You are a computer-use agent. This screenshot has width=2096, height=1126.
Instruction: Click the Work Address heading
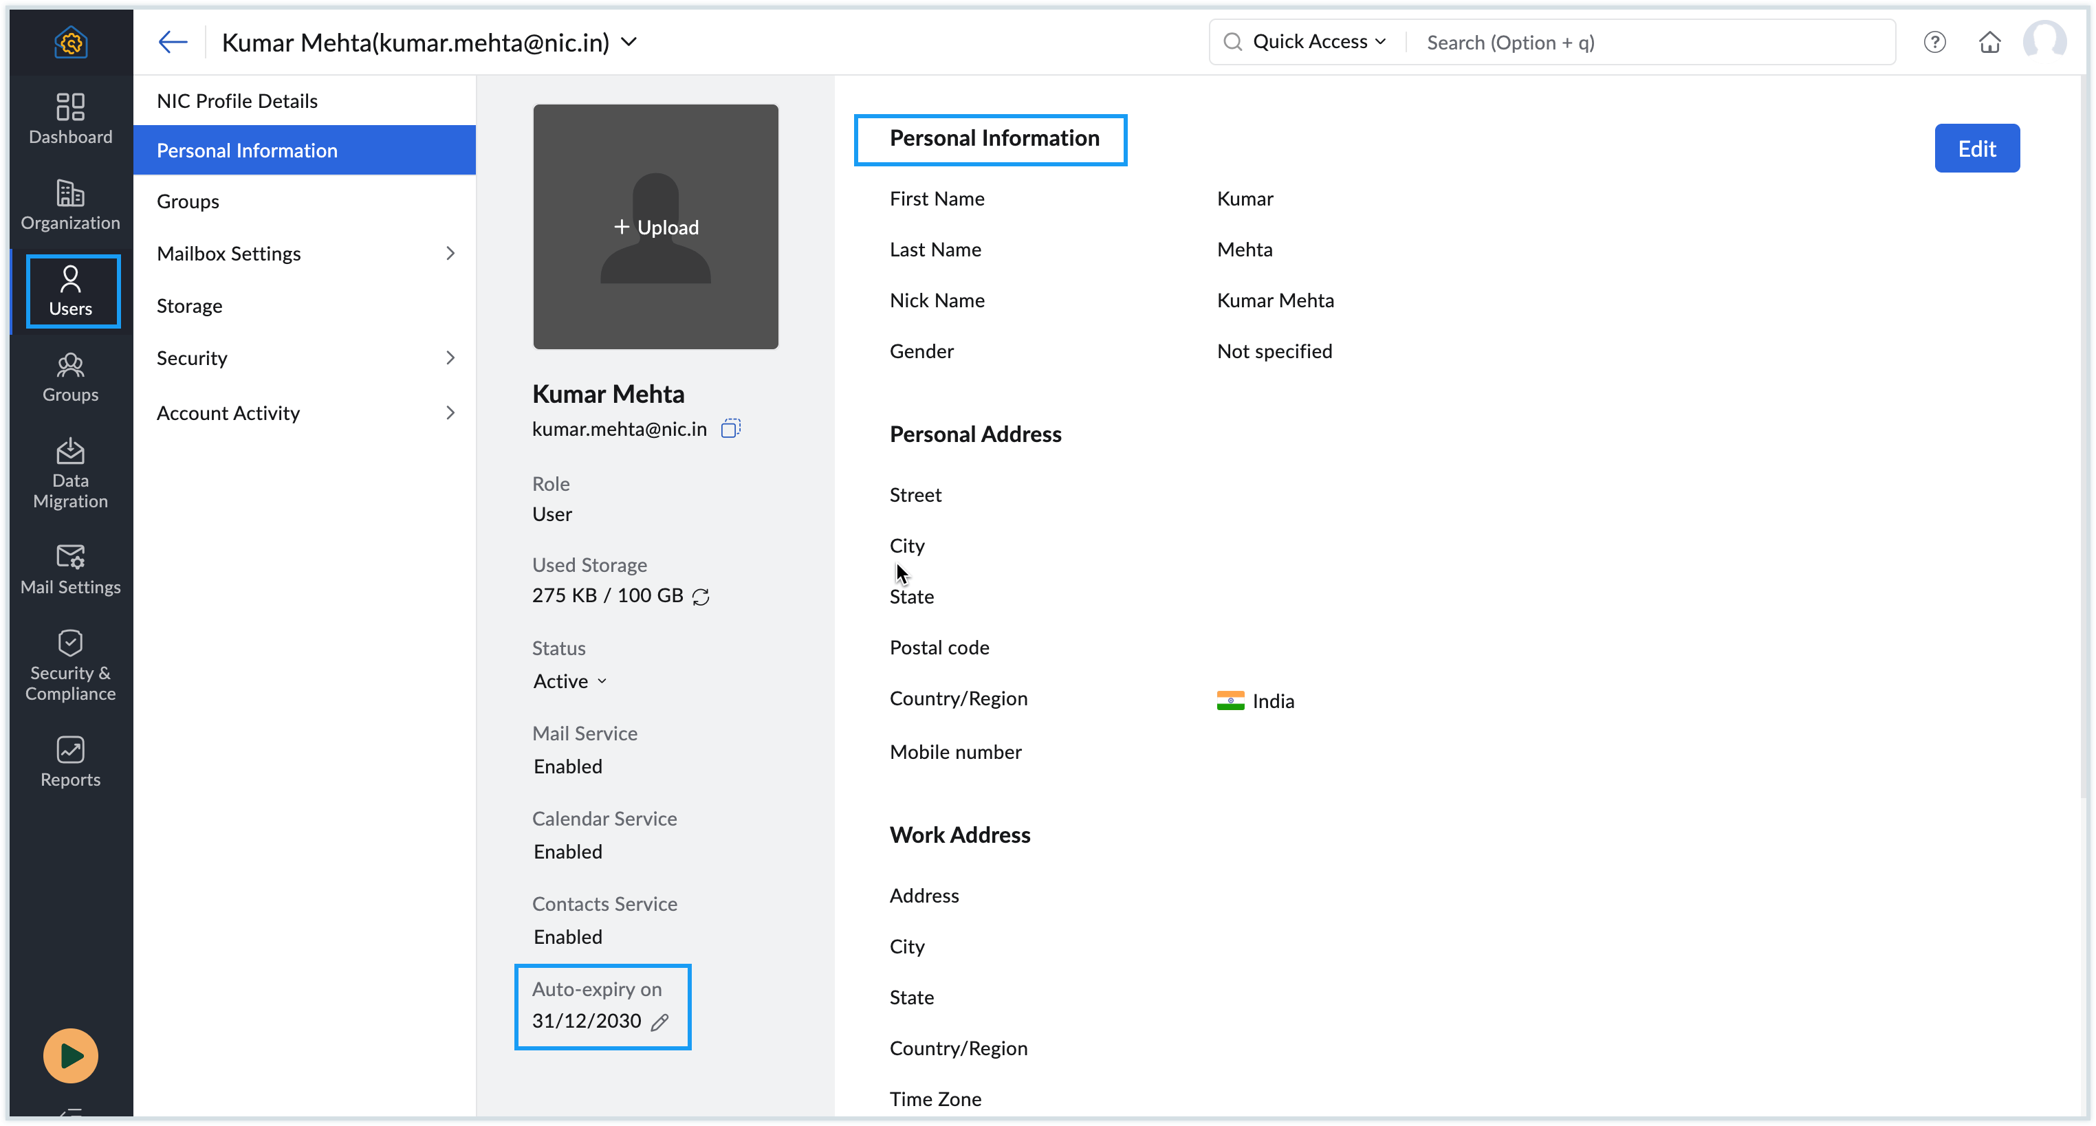959,835
